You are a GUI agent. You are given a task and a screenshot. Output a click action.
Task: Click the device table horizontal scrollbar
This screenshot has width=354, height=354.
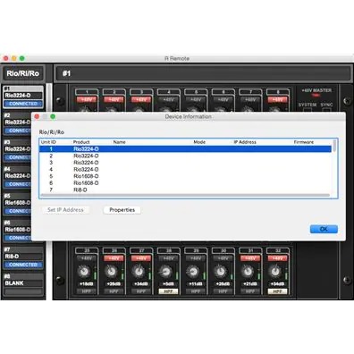coord(185,195)
